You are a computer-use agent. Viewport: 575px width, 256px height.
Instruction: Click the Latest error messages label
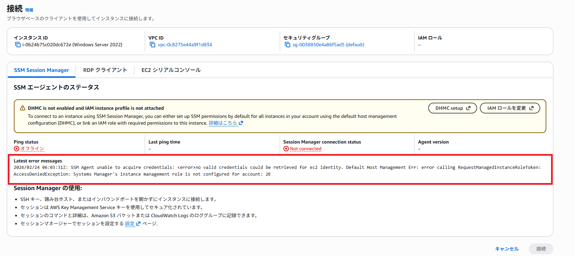[x=38, y=161]
